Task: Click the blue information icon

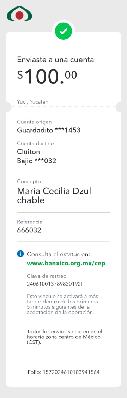Action: click(20, 254)
